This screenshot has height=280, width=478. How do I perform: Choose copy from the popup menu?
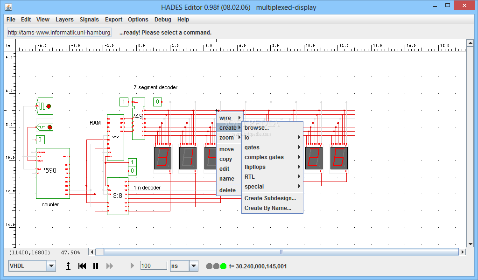[229, 159]
